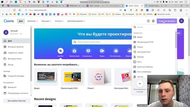Open the Музыка bookmarks folder
This screenshot has width=190, height=107.
click(116, 14)
